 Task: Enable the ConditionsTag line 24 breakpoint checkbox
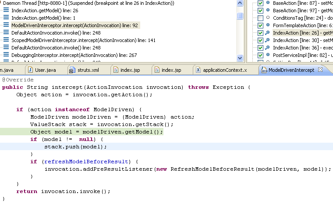tap(261, 18)
